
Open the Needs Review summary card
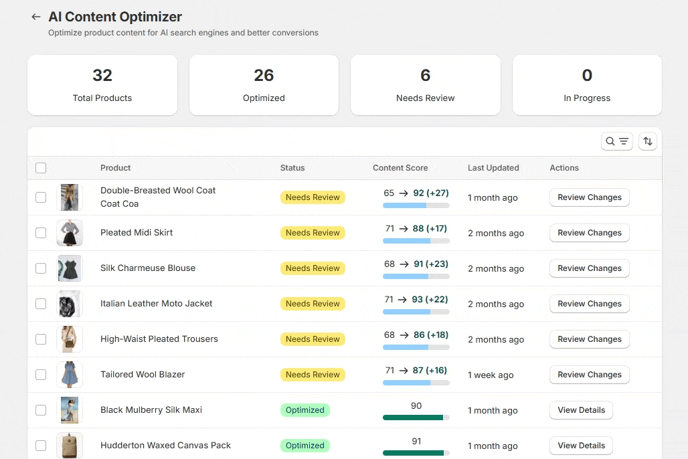click(x=425, y=85)
